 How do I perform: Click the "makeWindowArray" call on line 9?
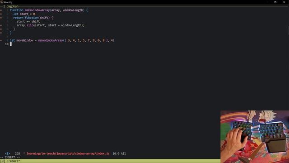51,40
